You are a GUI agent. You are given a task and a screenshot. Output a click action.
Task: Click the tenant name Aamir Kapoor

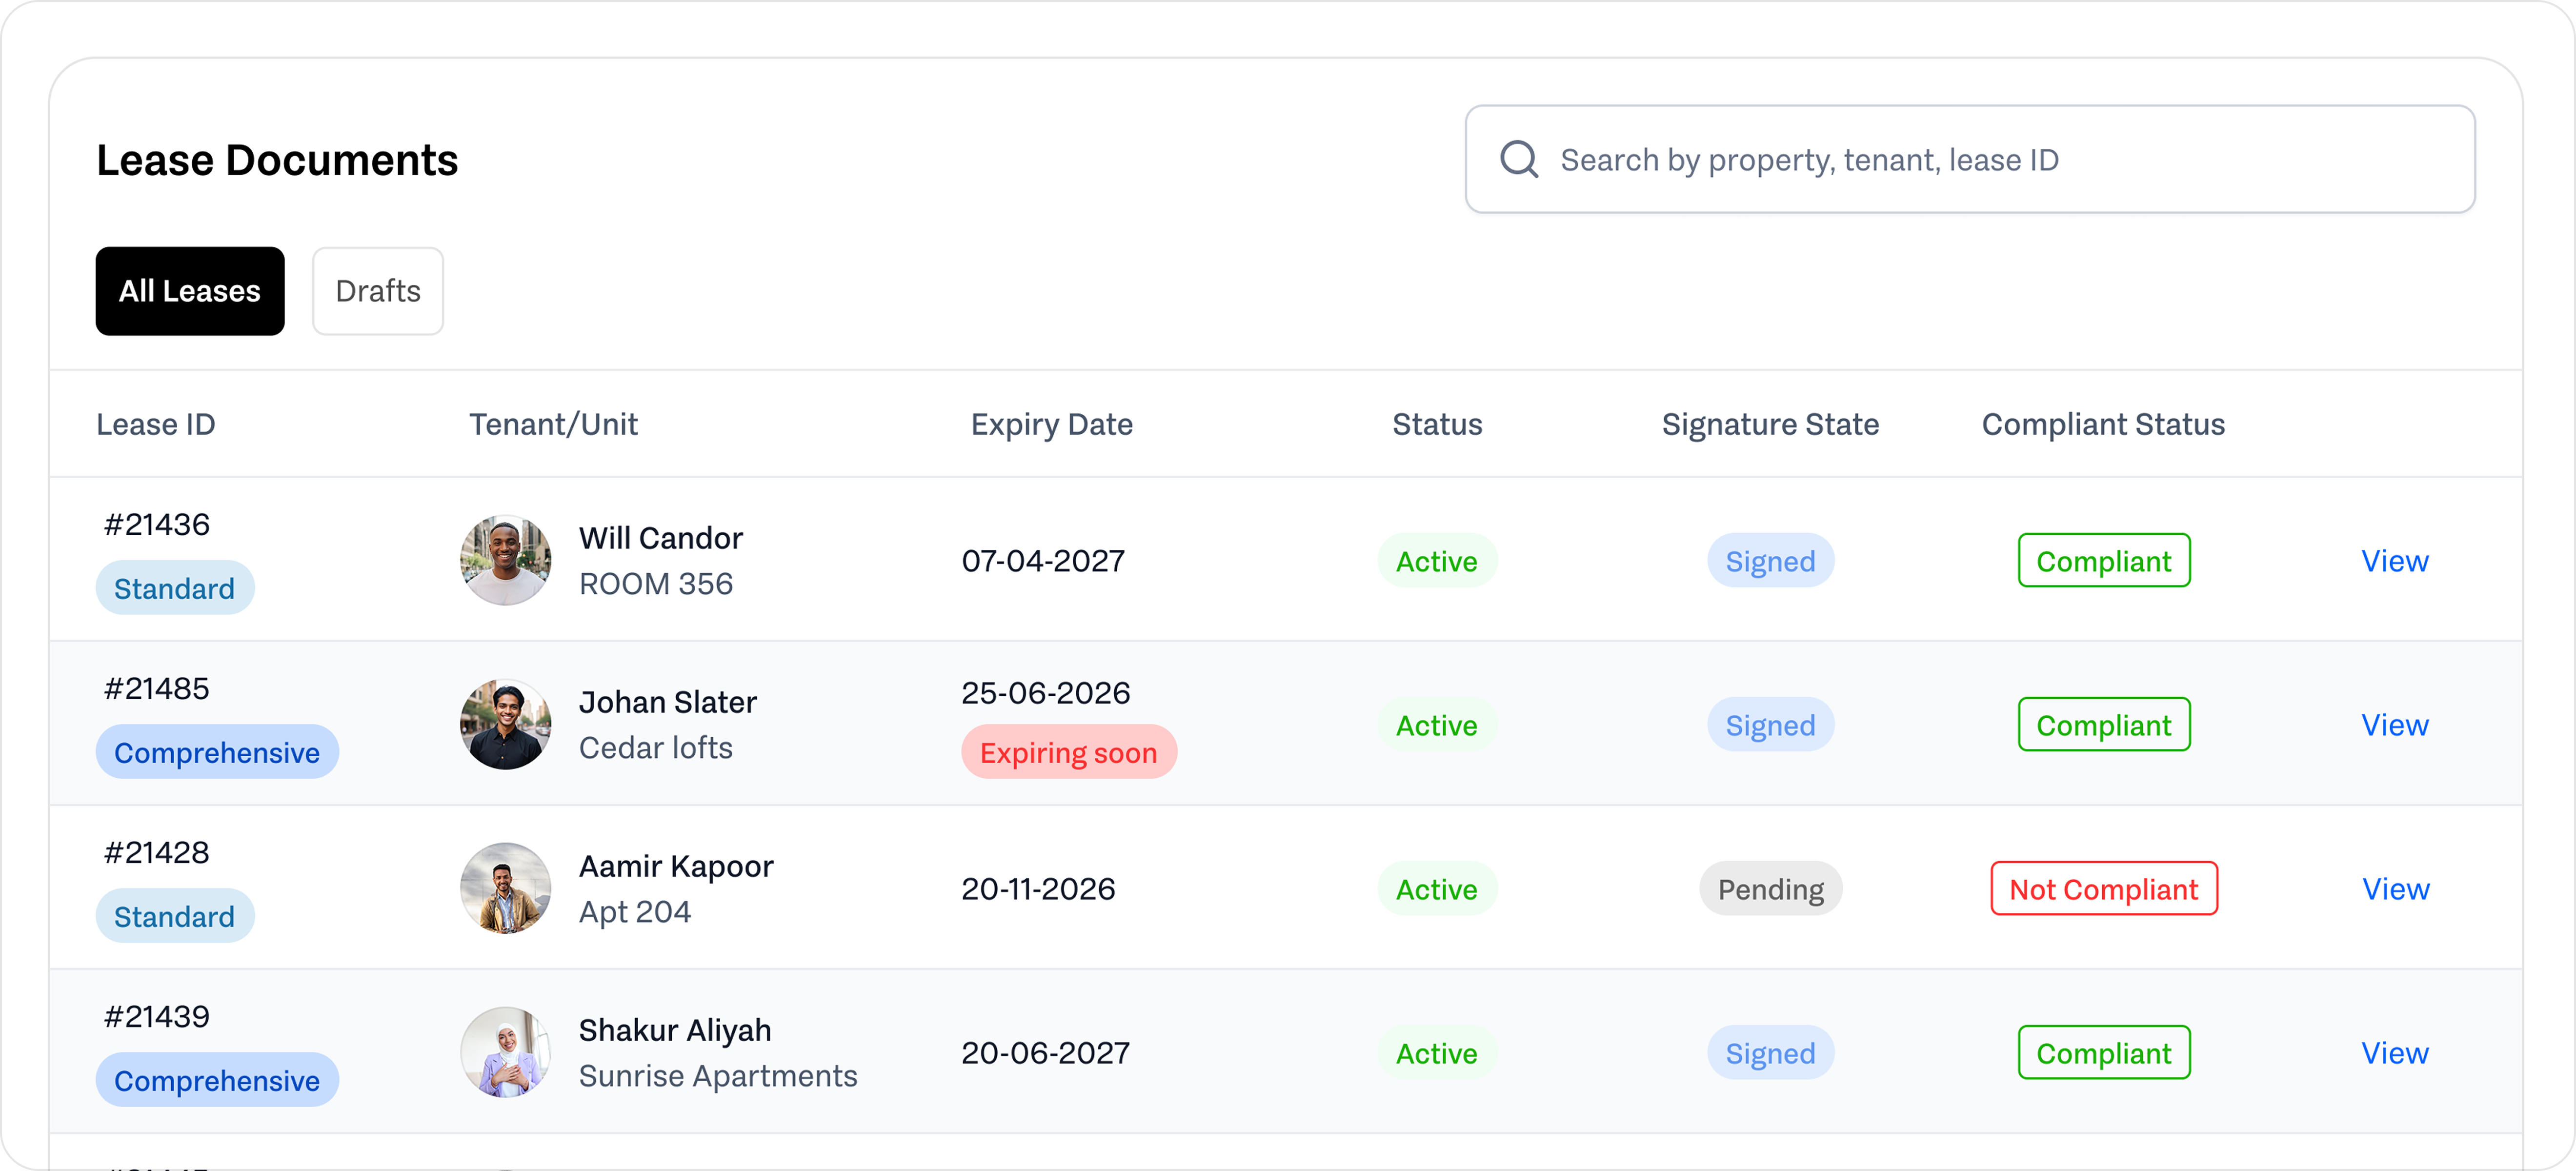(676, 866)
